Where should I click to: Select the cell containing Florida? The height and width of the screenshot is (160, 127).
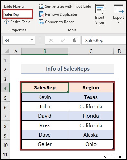pyautogui.click(x=91, y=116)
